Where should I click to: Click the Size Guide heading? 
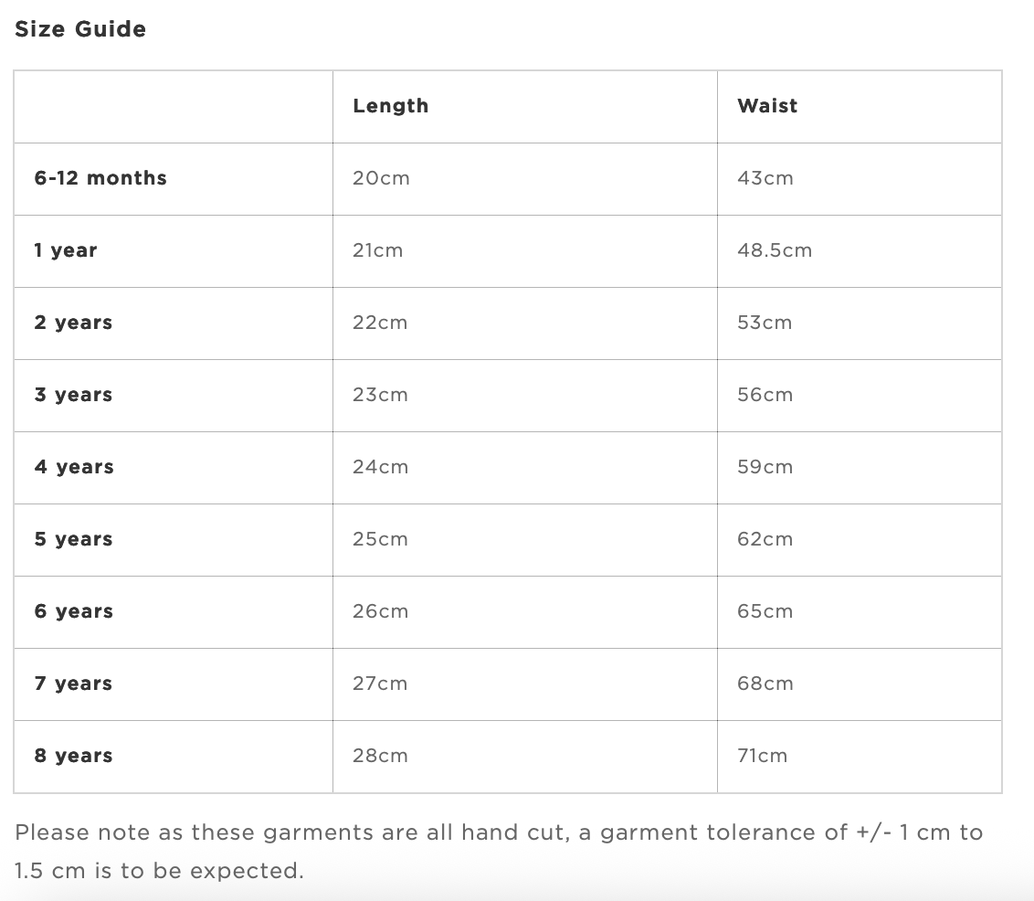(80, 29)
